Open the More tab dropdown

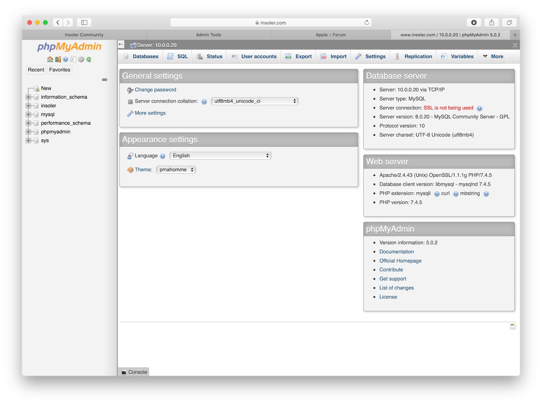point(493,56)
